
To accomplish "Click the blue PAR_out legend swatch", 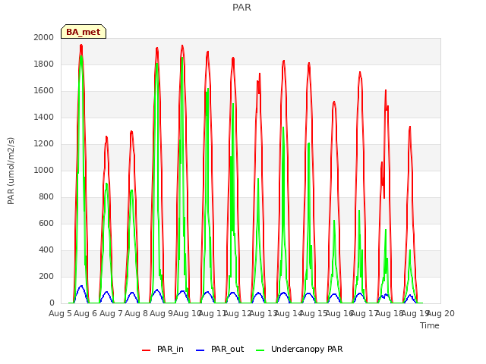I will [200, 350].
